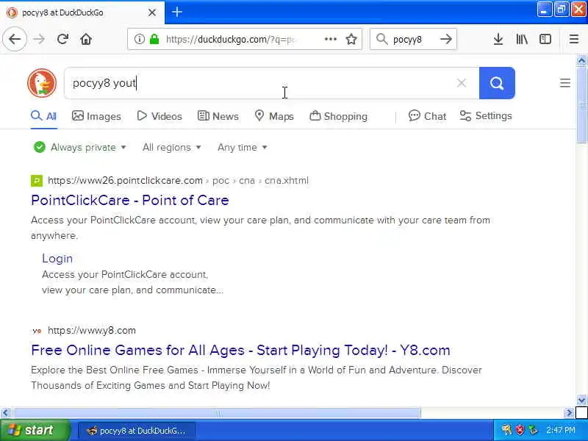Click the www.y8.com URL
Viewport: 588px width, 441px height.
pos(92,330)
